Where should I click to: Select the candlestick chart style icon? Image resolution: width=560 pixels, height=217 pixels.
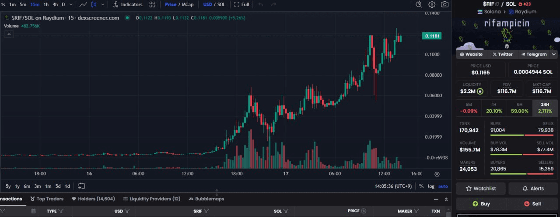(93, 4)
